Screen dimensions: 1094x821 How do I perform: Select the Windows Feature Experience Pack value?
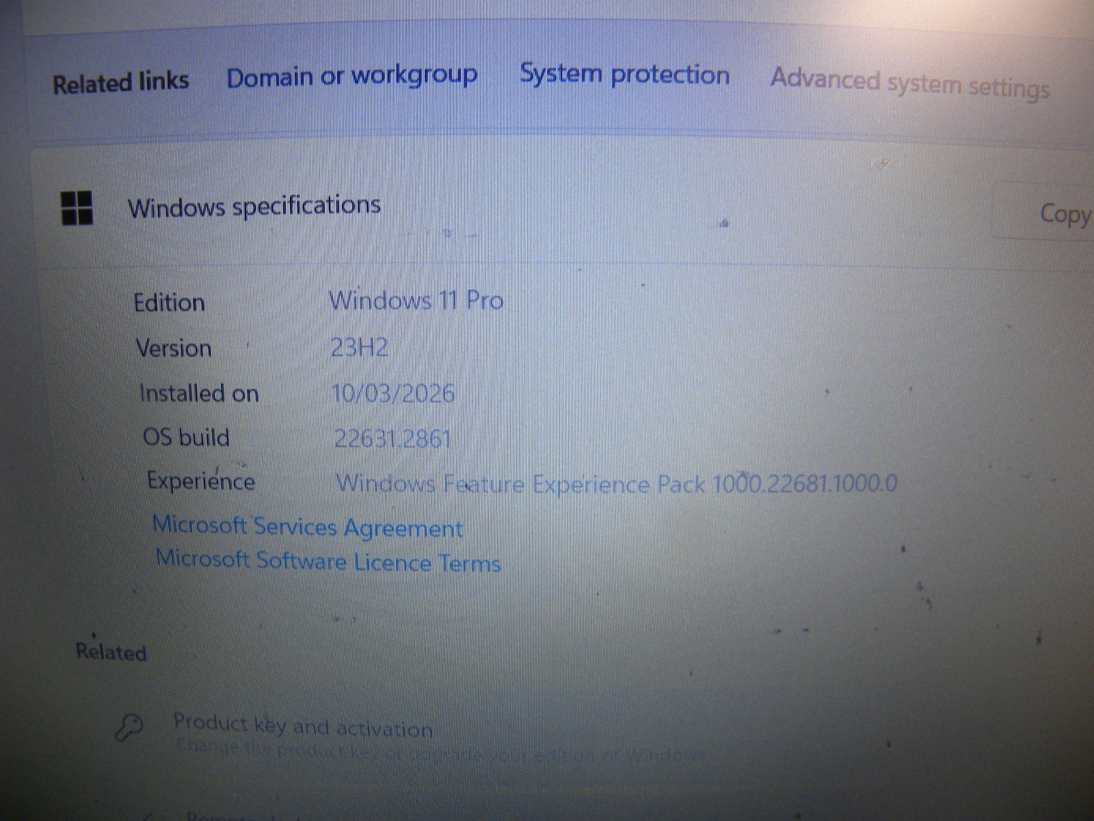(x=617, y=483)
